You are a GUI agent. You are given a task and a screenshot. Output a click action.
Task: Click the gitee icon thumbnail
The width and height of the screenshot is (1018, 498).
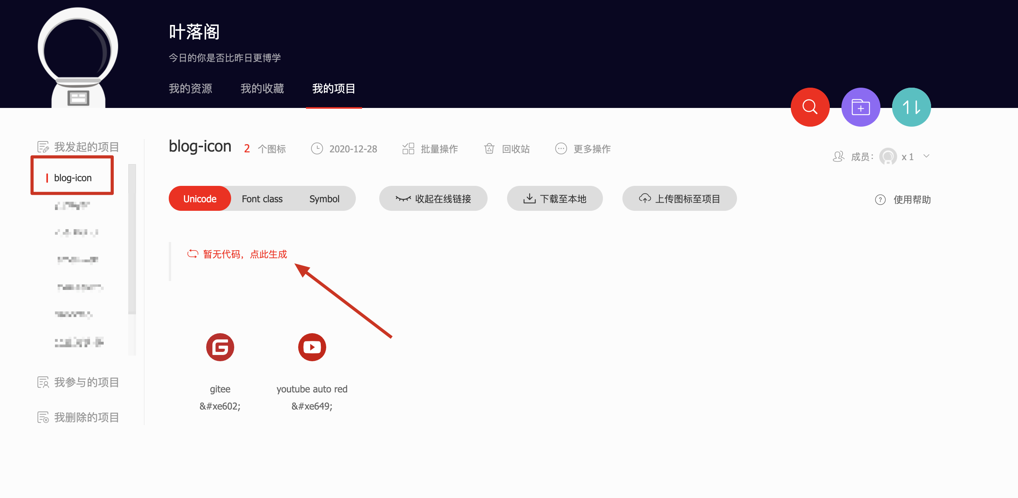[x=220, y=347]
